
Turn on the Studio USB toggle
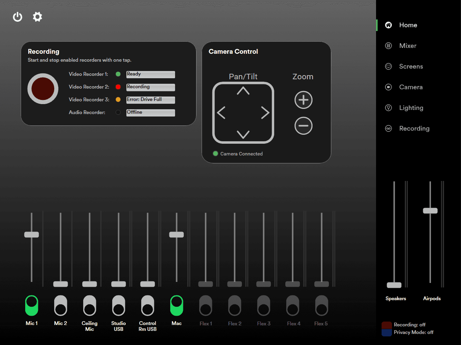(x=119, y=305)
